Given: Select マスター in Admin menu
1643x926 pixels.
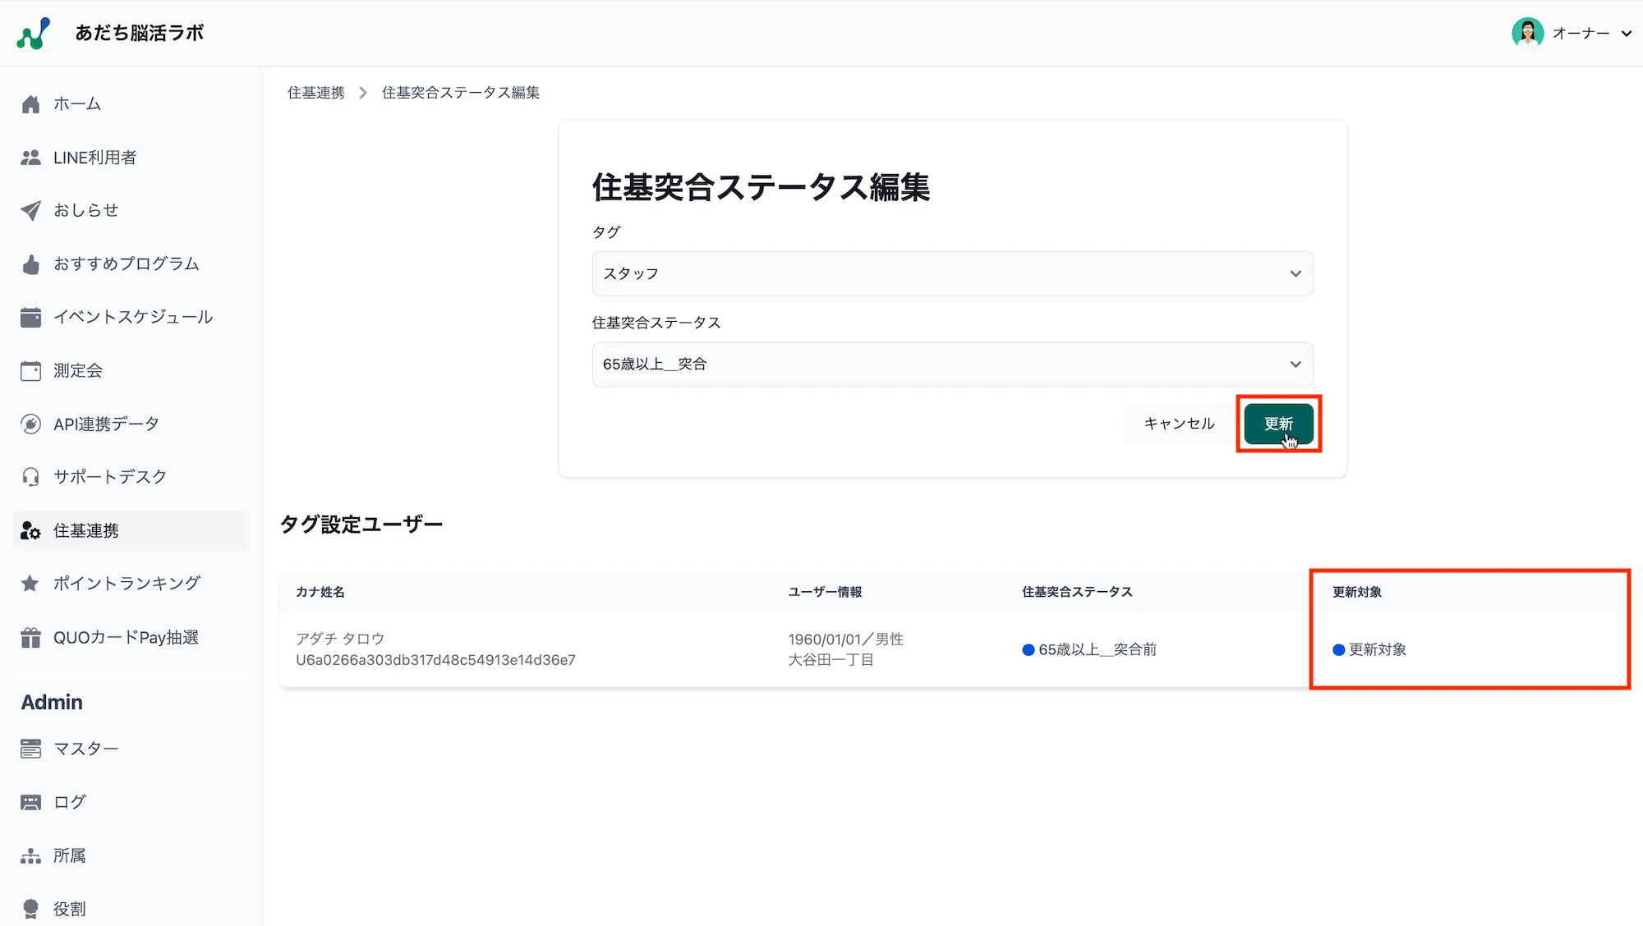Looking at the screenshot, I should point(85,749).
